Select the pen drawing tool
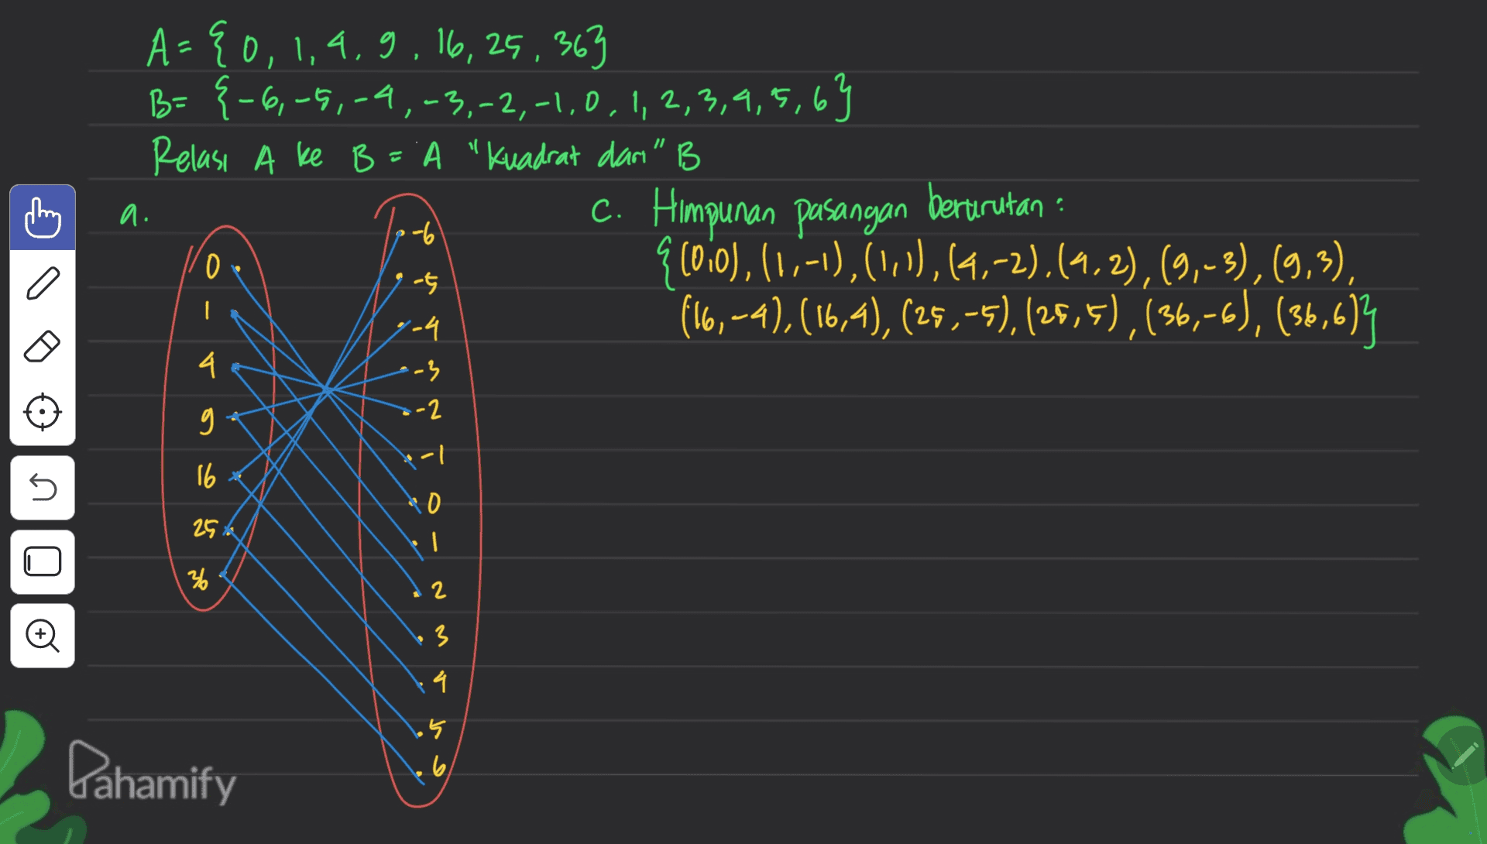The height and width of the screenshot is (844, 1487). pos(43,283)
